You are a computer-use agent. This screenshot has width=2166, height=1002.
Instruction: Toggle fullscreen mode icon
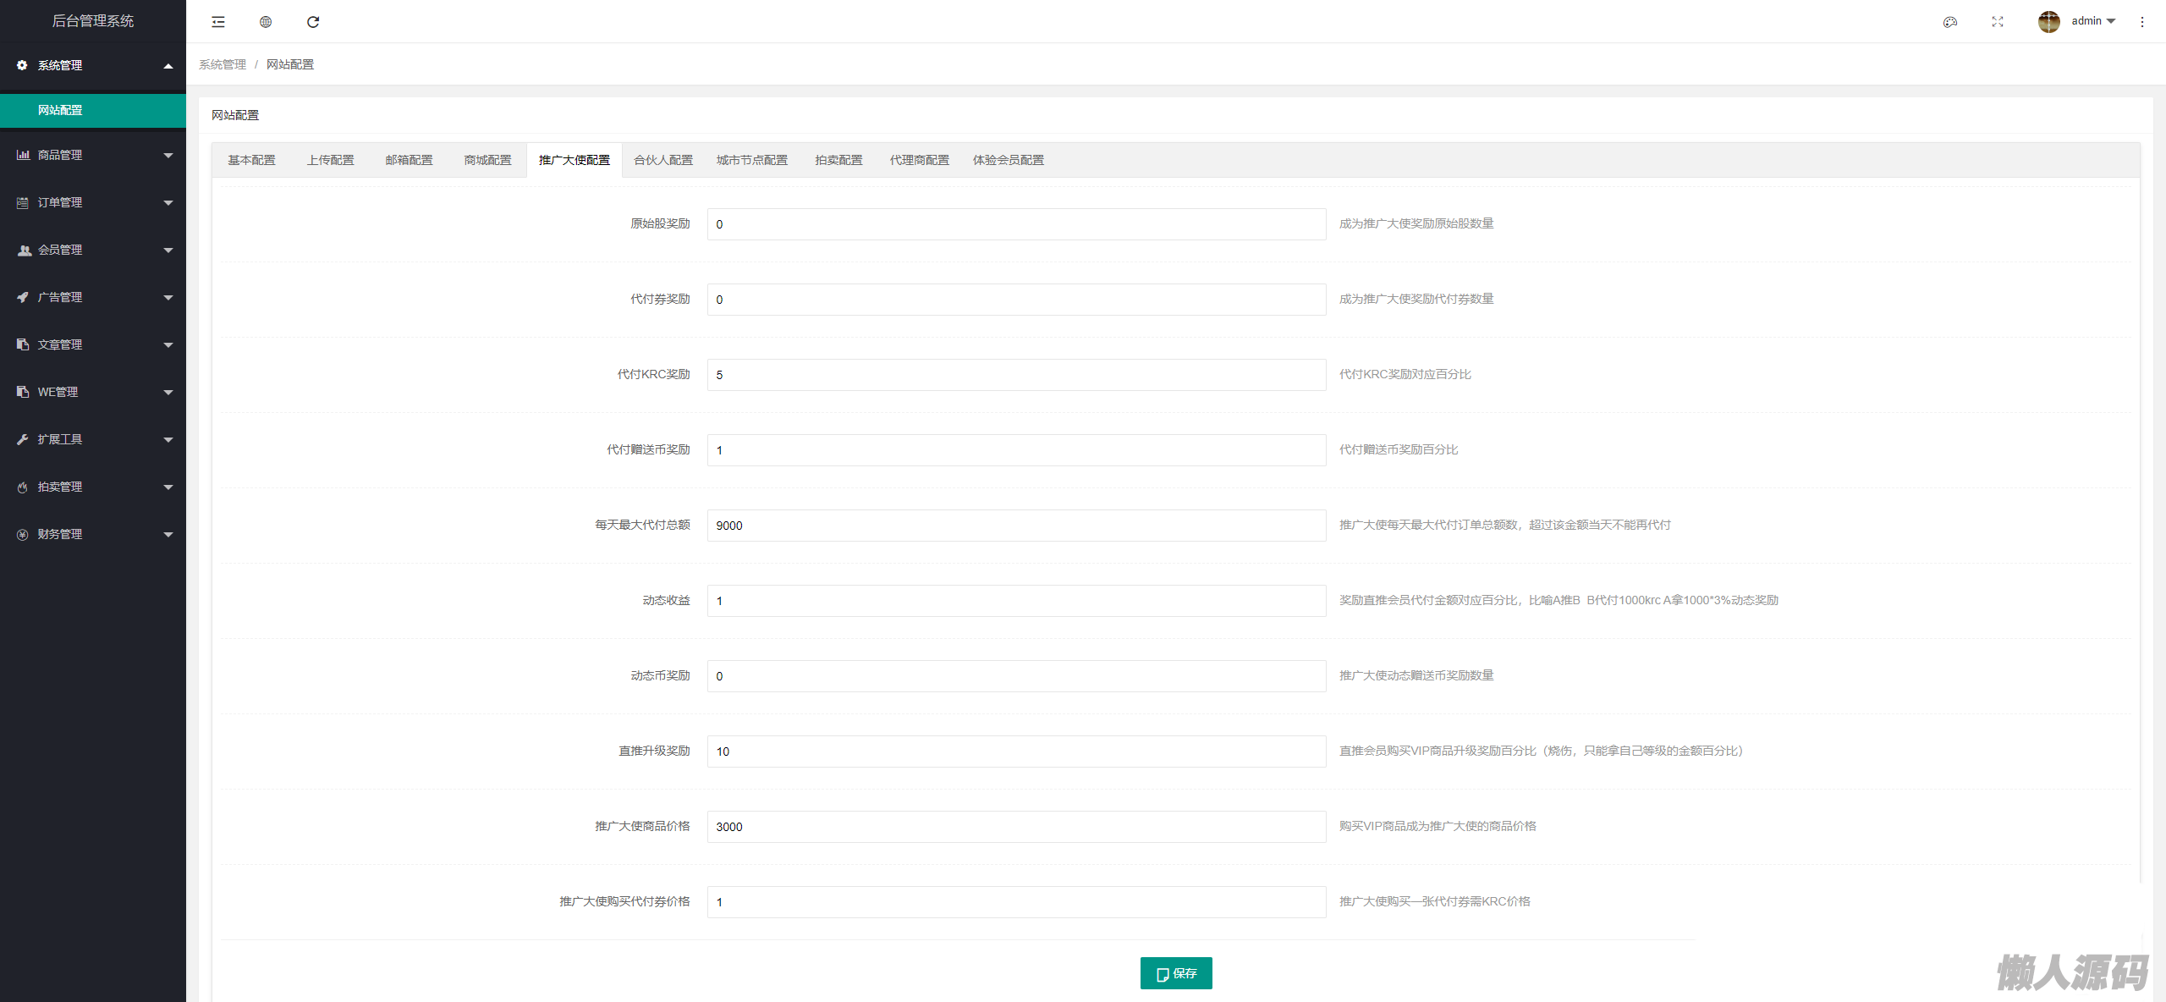pos(1998,22)
